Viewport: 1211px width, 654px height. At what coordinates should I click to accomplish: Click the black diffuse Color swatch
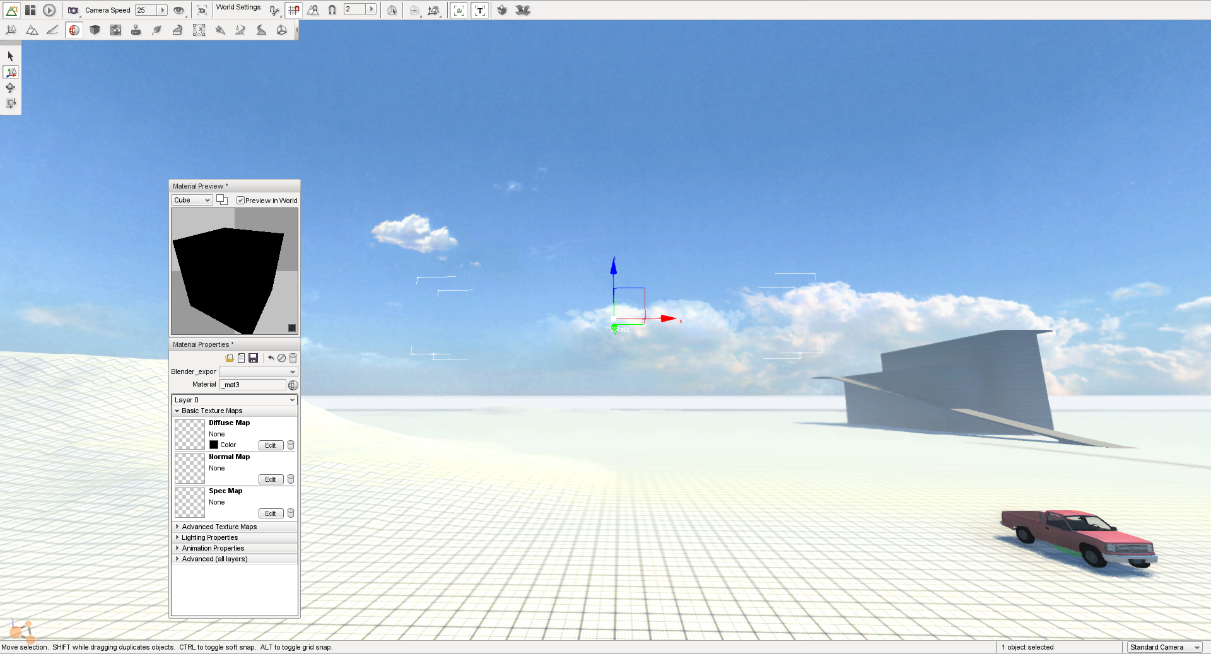214,445
